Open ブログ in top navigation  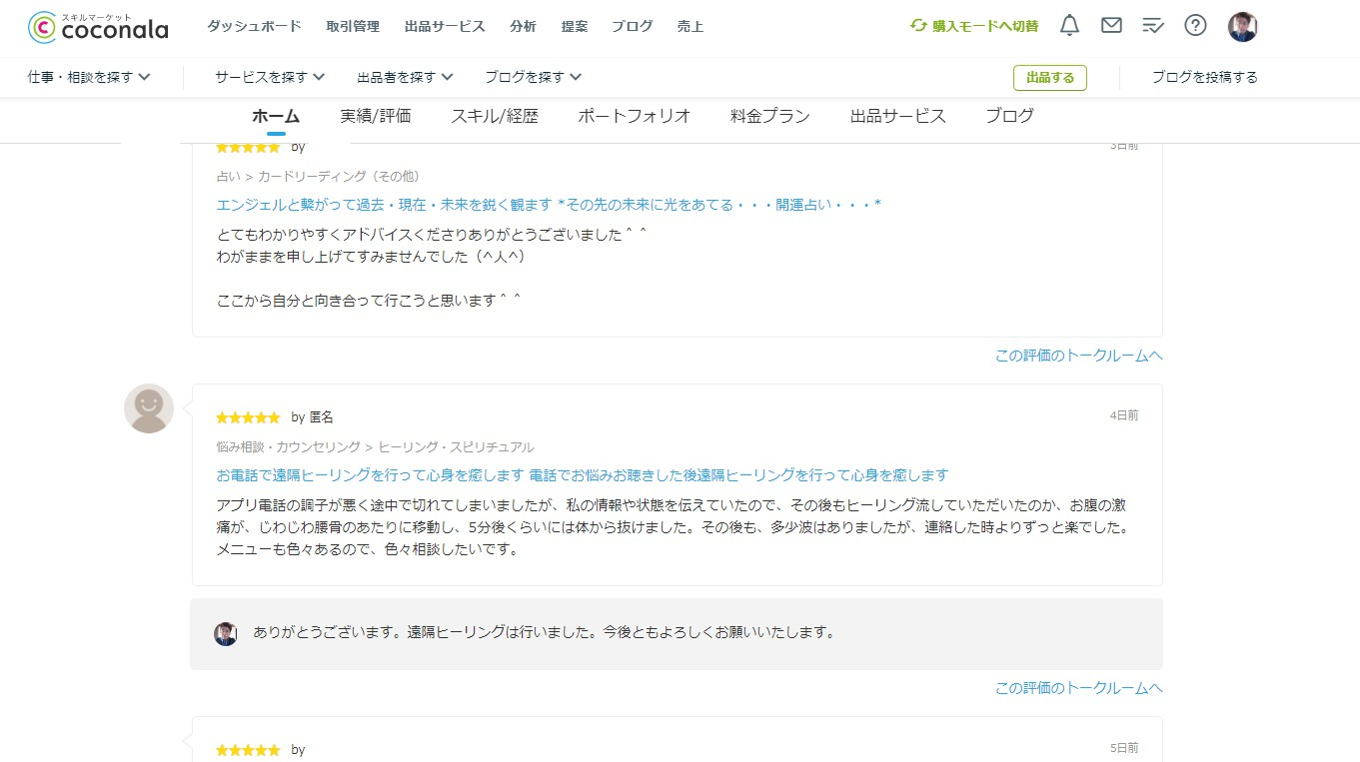pyautogui.click(x=632, y=26)
